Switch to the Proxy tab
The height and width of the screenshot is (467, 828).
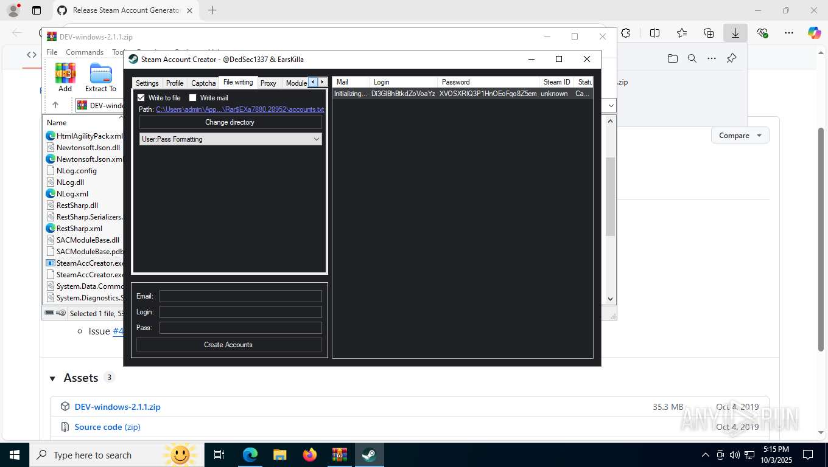[268, 83]
